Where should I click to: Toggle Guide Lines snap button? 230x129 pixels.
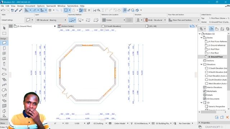click(27, 10)
